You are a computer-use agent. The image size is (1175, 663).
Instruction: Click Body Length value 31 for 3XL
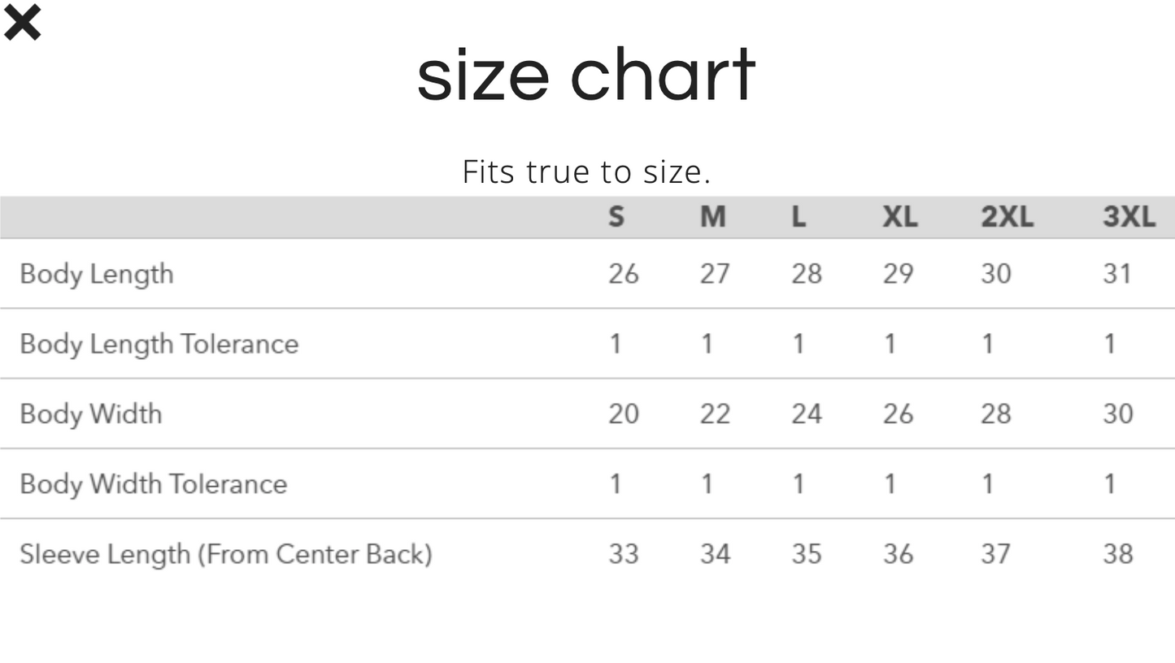click(x=1117, y=274)
